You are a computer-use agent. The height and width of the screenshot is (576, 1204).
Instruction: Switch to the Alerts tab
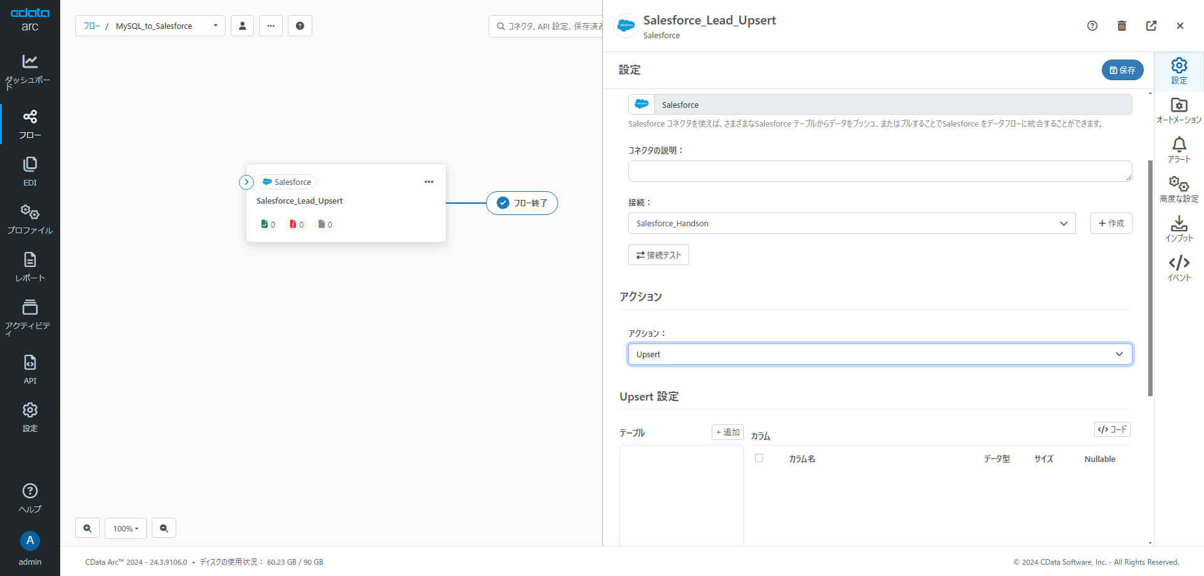click(1178, 150)
